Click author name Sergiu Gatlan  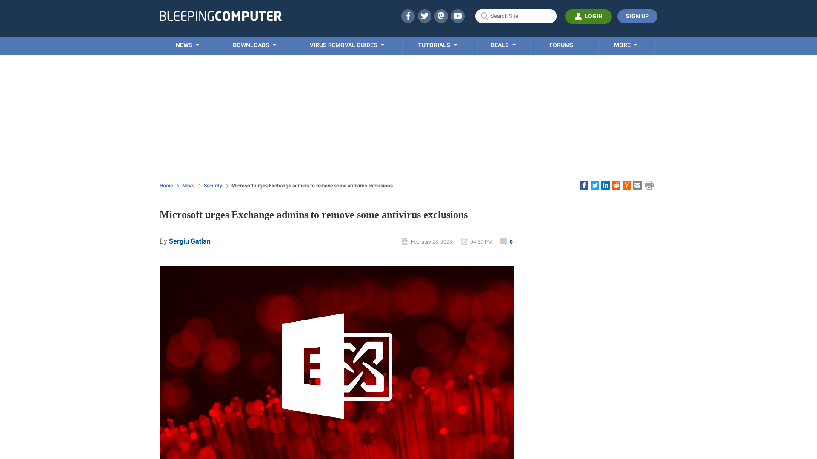pyautogui.click(x=190, y=241)
